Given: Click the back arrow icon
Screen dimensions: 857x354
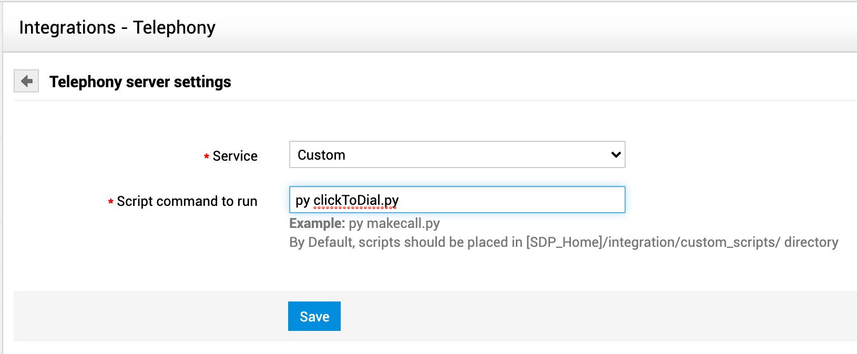Looking at the screenshot, I should coord(26,81).
